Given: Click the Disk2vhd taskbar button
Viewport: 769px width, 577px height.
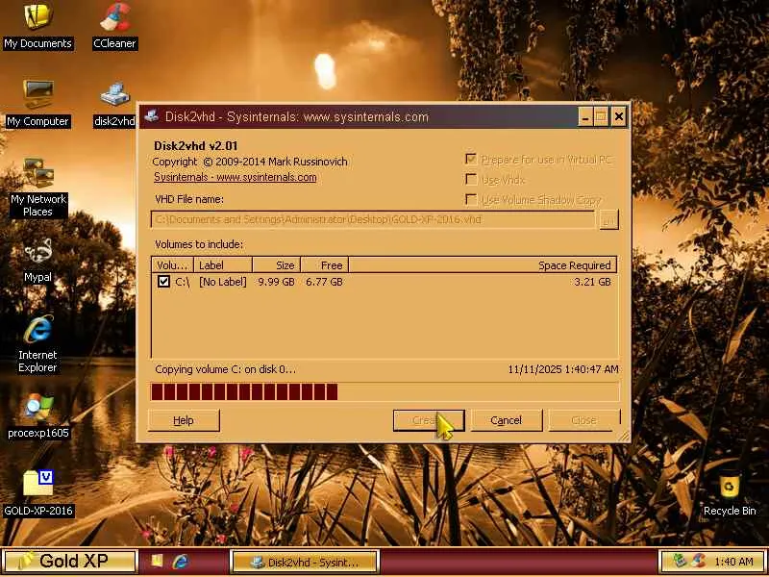Looking at the screenshot, I should (305, 562).
